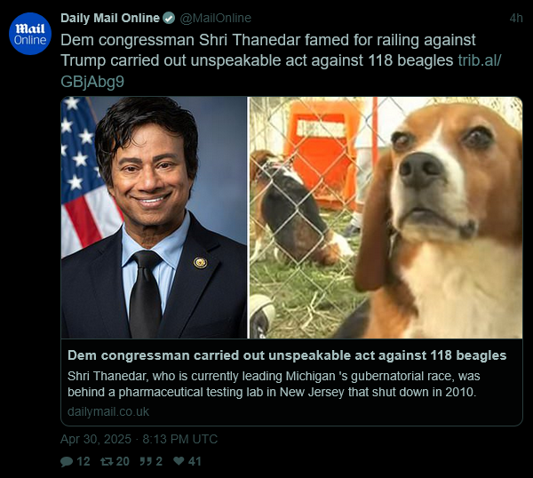Image resolution: width=533 pixels, height=478 pixels.
Task: Open the @MailOnline handle link
Action: click(x=216, y=18)
